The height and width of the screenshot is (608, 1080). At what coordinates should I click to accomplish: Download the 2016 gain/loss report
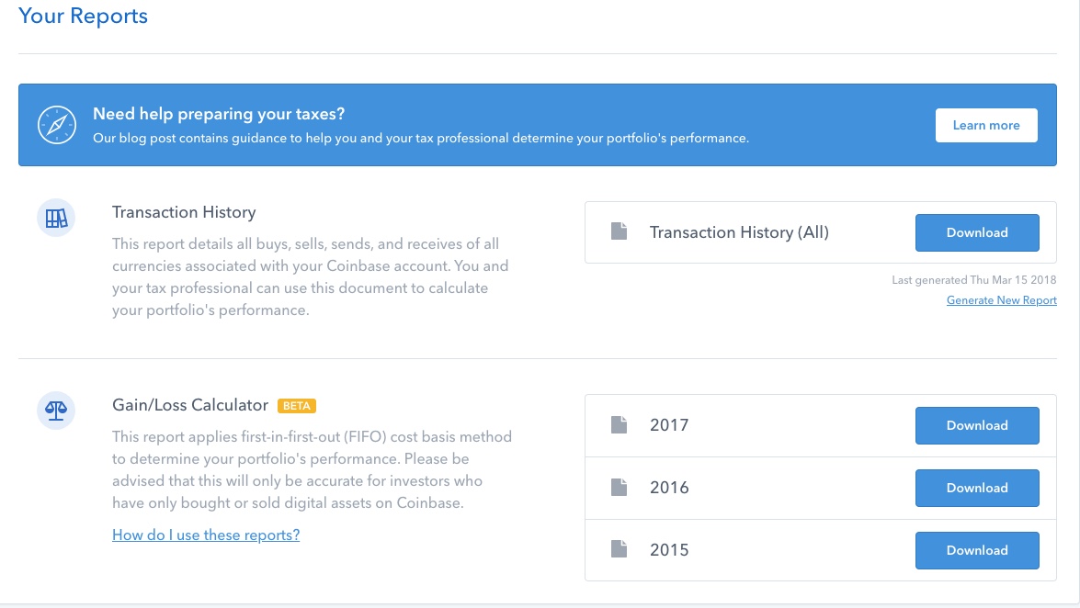click(x=977, y=488)
